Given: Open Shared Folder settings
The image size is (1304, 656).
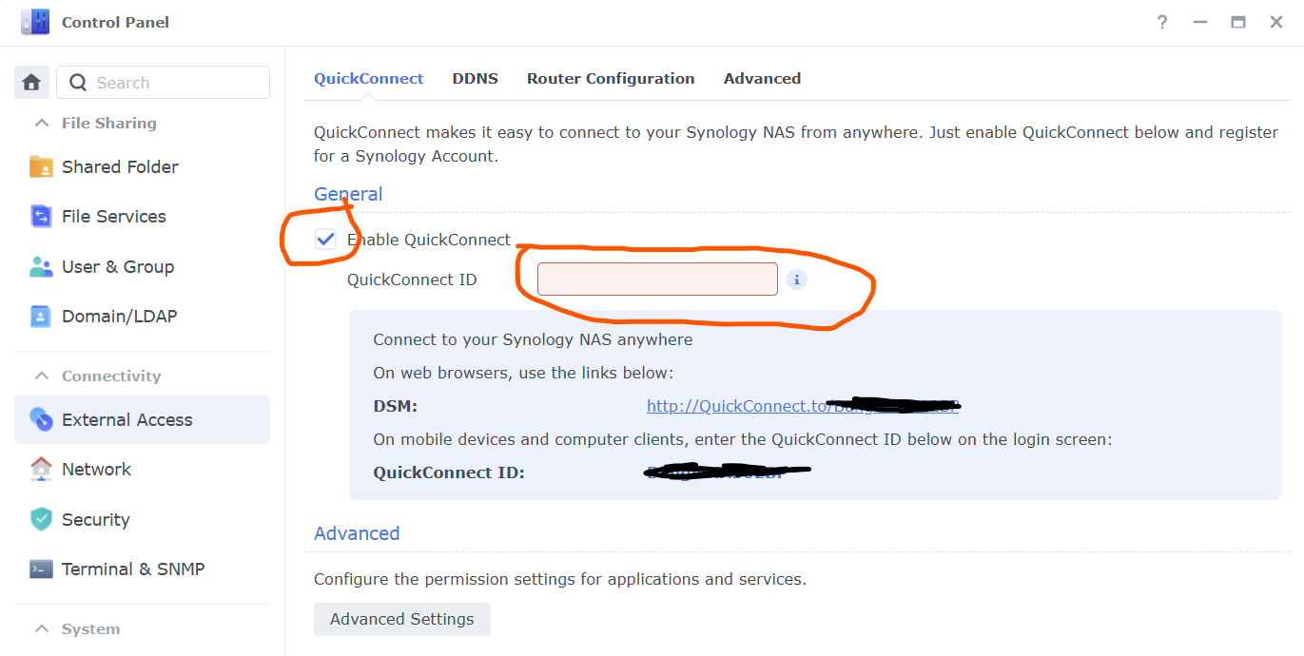Looking at the screenshot, I should (142, 166).
